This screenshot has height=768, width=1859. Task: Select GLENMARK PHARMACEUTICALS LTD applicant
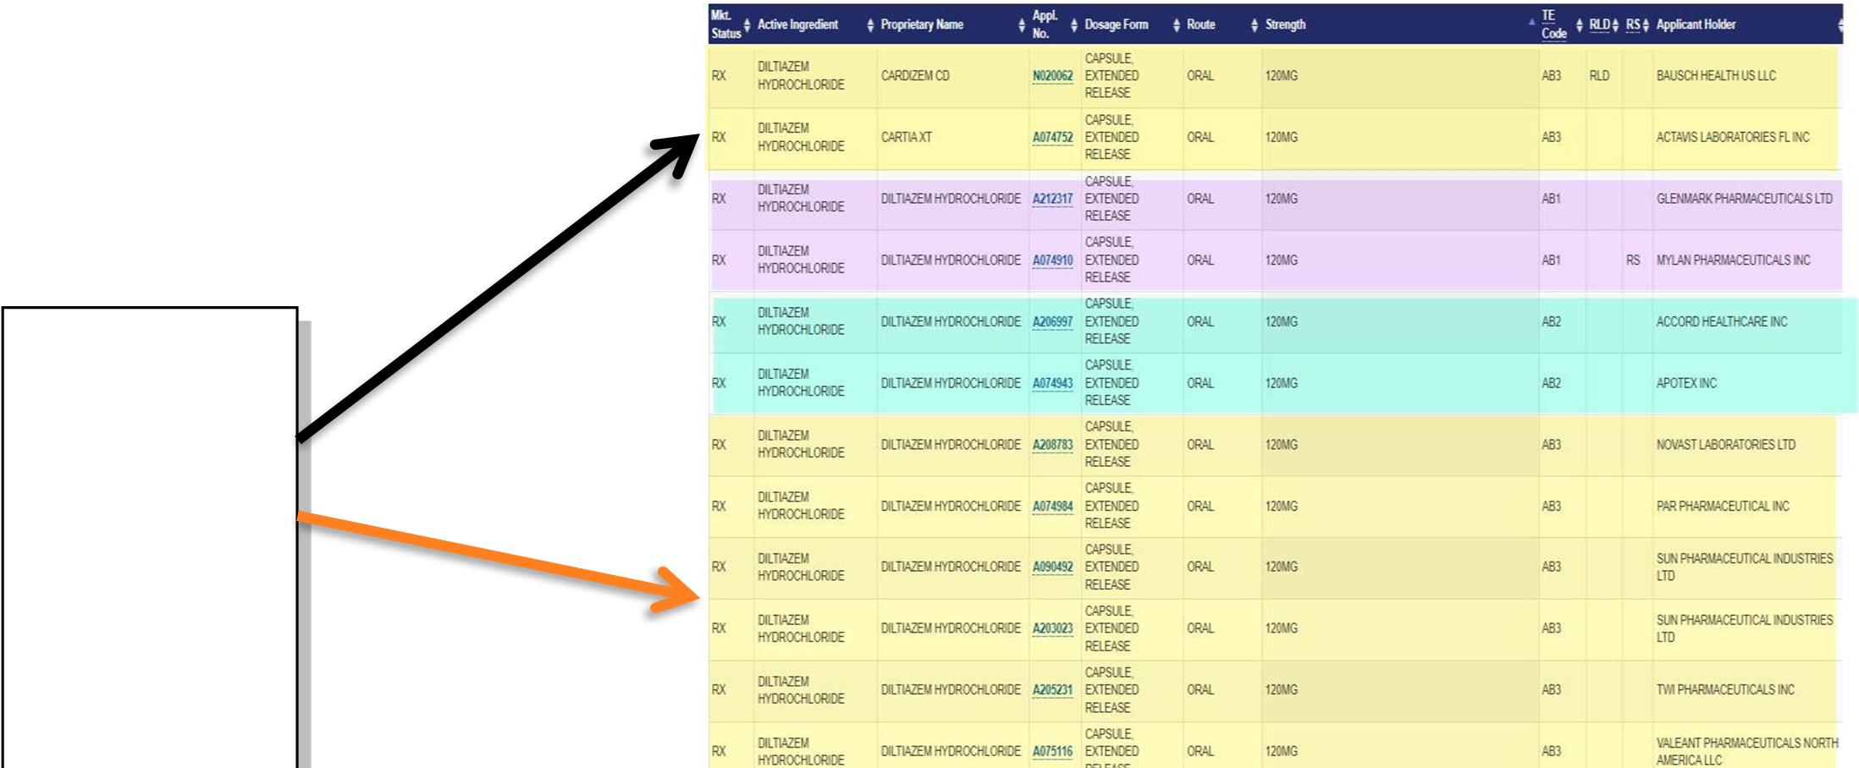[x=1744, y=199]
